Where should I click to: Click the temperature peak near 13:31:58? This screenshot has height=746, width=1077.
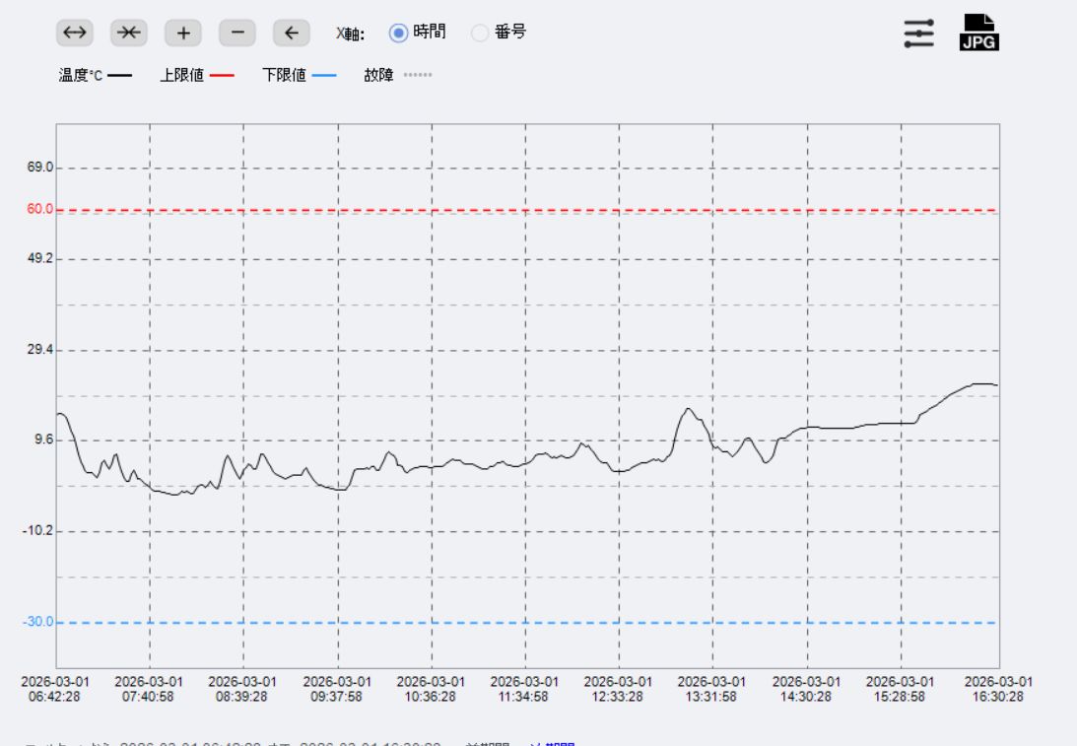pyautogui.click(x=689, y=409)
